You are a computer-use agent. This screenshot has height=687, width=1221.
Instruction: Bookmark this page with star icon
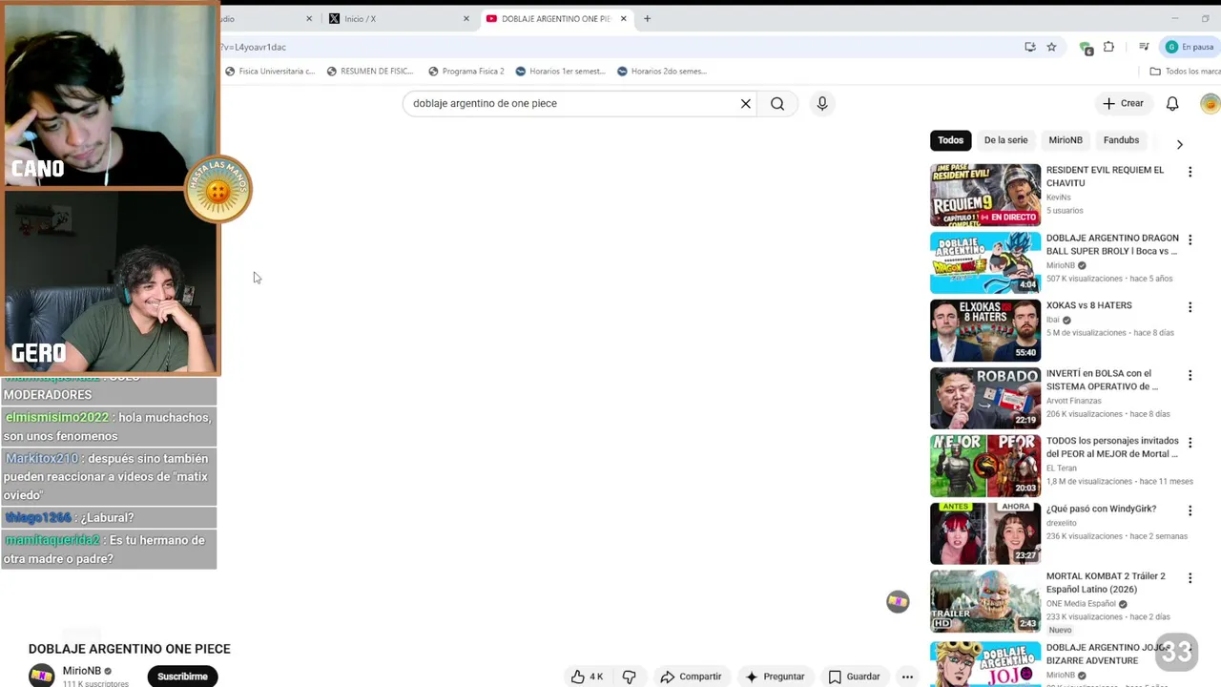click(x=1051, y=47)
